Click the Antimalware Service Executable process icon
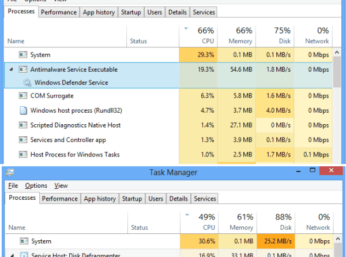Screen dimensions: 346x257 [23, 69]
